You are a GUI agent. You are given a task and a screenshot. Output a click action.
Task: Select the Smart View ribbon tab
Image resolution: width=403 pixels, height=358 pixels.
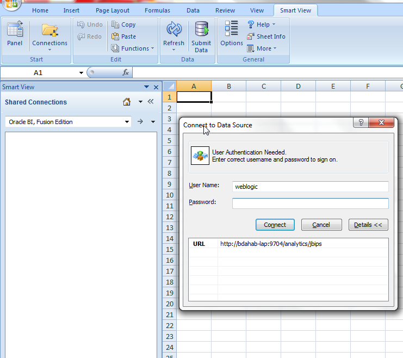coord(295,10)
